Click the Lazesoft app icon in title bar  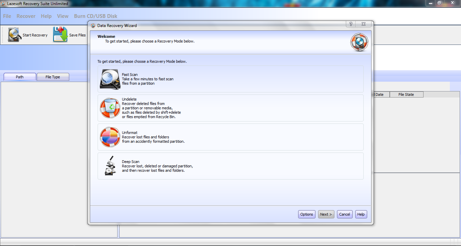pos(4,3)
